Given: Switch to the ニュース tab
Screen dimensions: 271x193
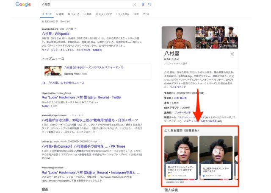Looking at the screenshot, I should [x=74, y=14].
